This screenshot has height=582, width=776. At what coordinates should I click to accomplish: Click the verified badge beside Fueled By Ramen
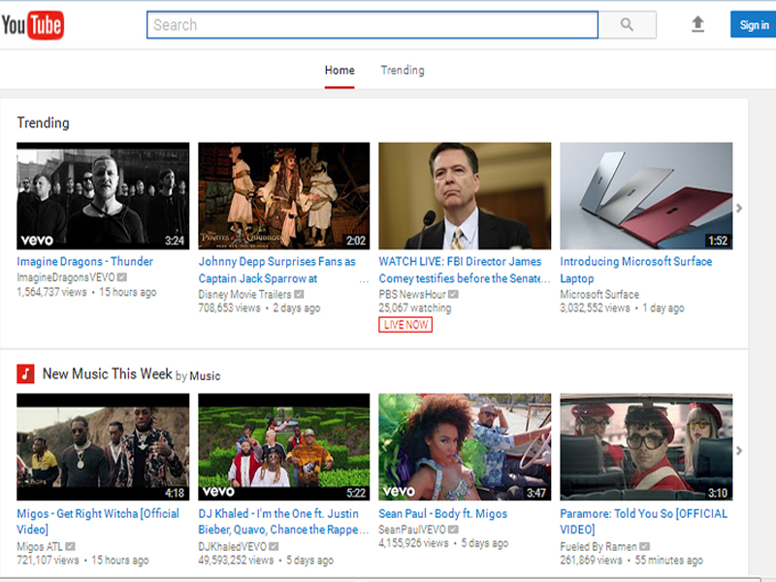coord(644,546)
